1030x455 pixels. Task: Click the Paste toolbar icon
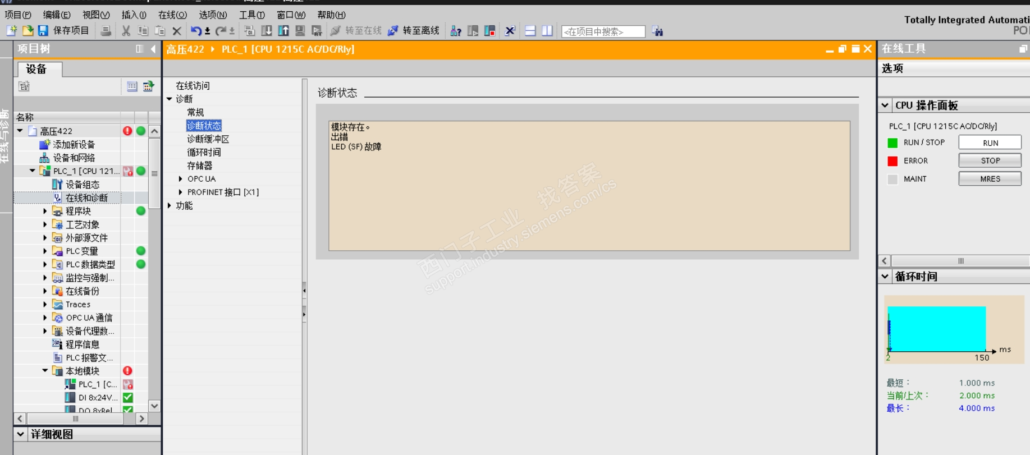(x=160, y=31)
